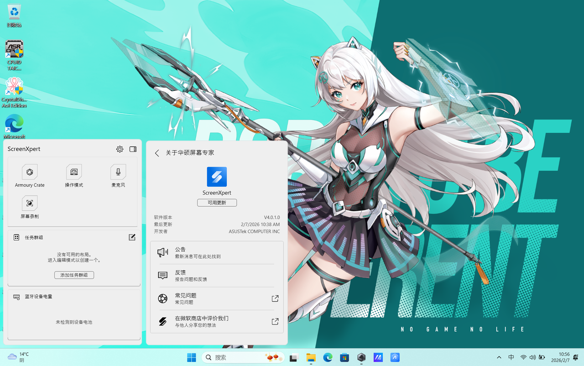
Task: Open the 回收站 Recycle Bin desktop icon
Action: pos(14,16)
